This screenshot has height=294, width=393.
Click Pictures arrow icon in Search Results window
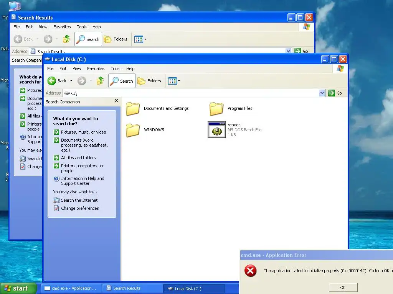[23, 90]
